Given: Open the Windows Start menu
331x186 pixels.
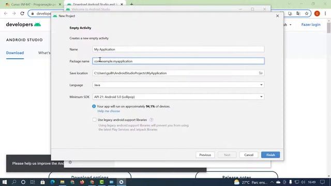Looking at the screenshot, I should click(5, 182).
